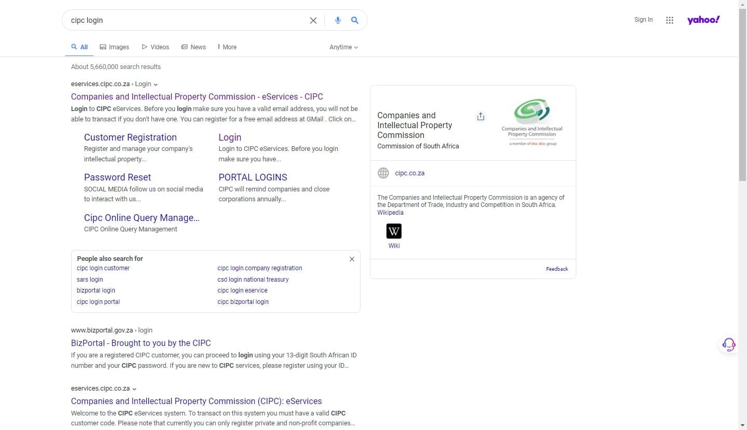The width and height of the screenshot is (747, 430).
Task: Switch to the Images search tab
Action: tap(114, 47)
